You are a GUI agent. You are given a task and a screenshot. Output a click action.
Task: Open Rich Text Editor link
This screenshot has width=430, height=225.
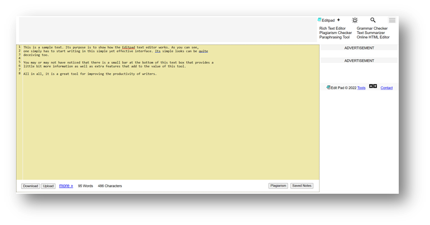[x=332, y=28]
